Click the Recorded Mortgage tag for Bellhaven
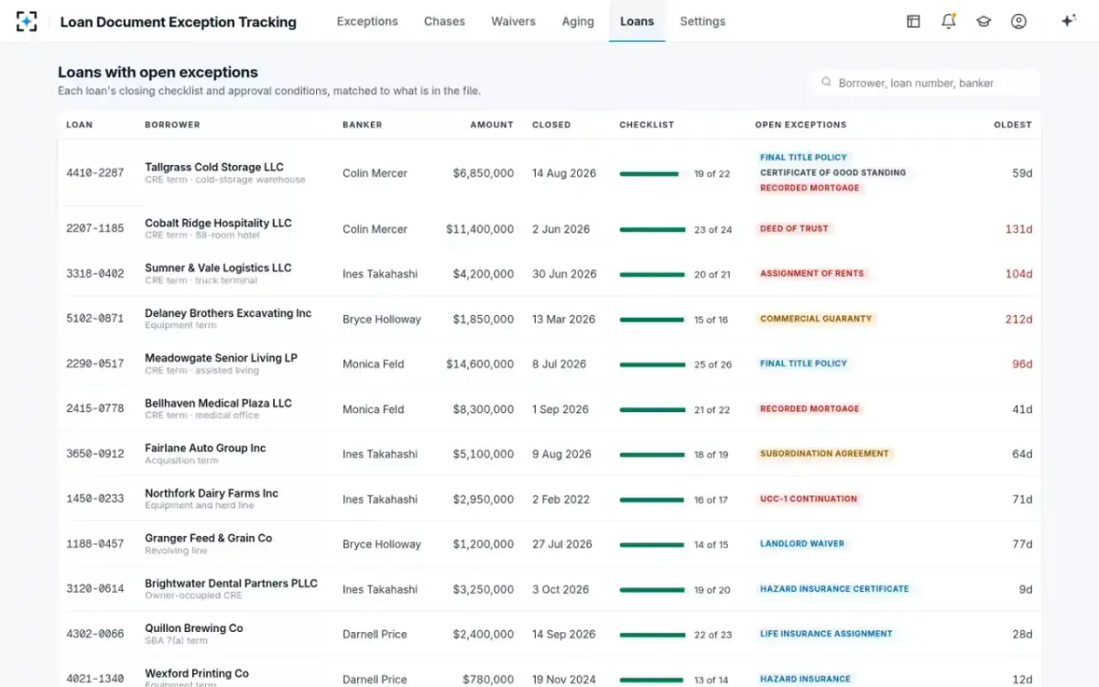The width and height of the screenshot is (1099, 687). click(x=810, y=409)
